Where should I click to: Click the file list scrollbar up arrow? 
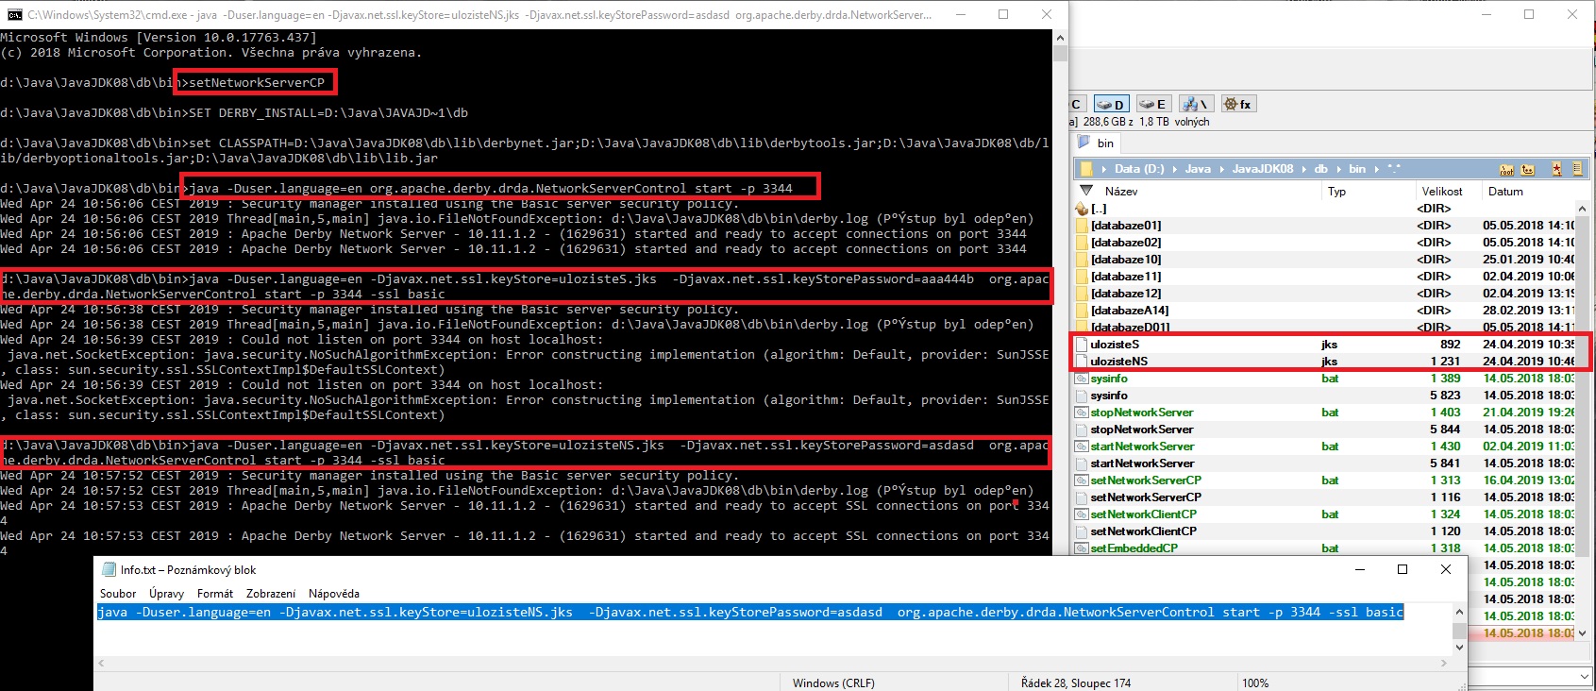click(1582, 209)
